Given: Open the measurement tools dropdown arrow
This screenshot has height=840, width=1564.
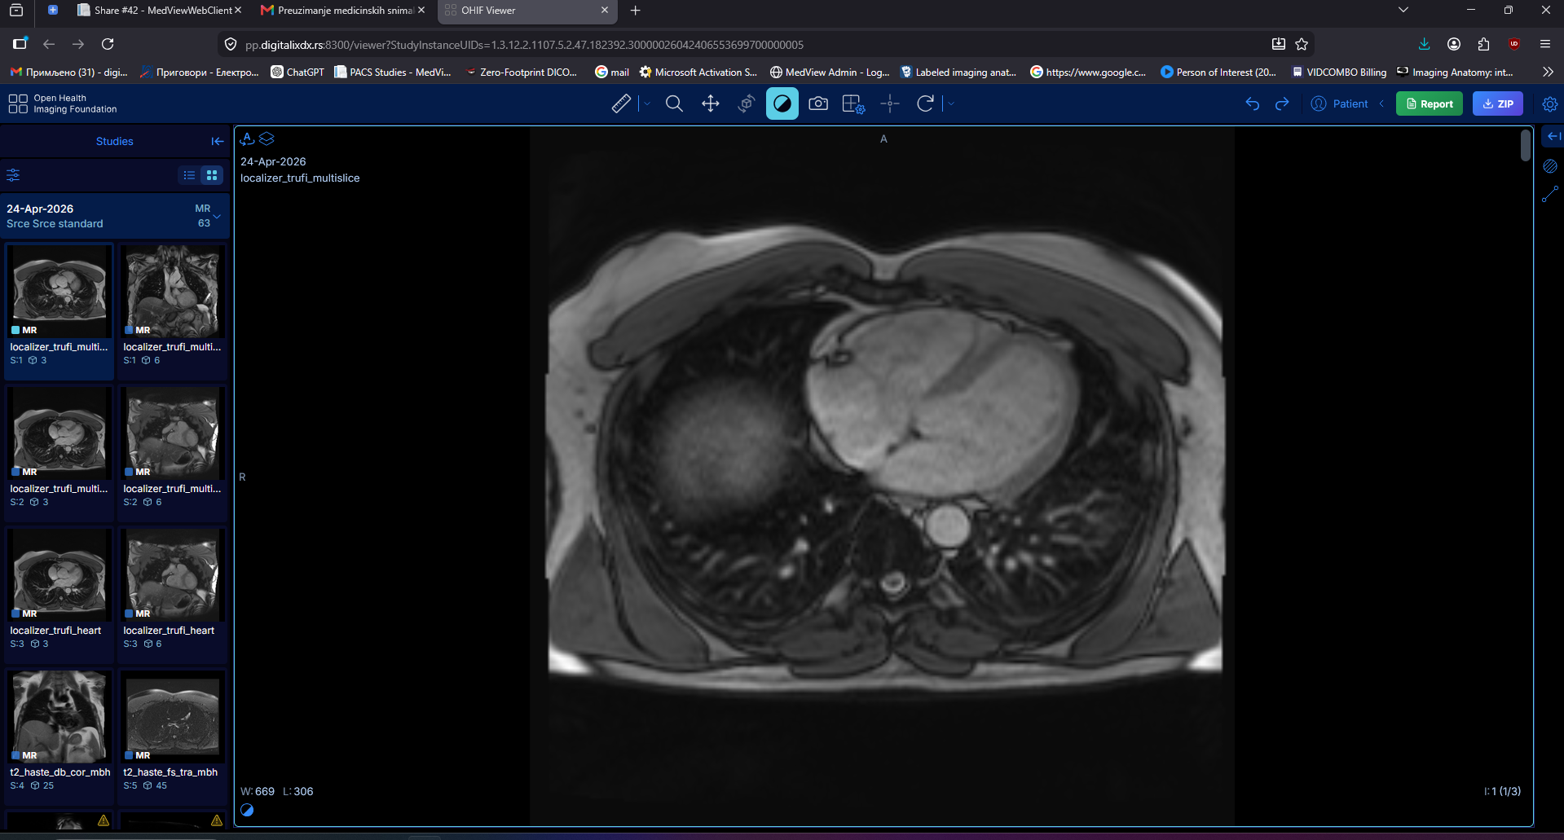Looking at the screenshot, I should coord(648,103).
